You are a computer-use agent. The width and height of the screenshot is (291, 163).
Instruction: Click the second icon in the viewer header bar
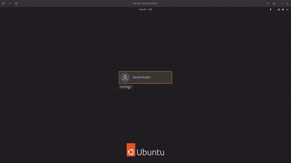(x=10, y=3)
